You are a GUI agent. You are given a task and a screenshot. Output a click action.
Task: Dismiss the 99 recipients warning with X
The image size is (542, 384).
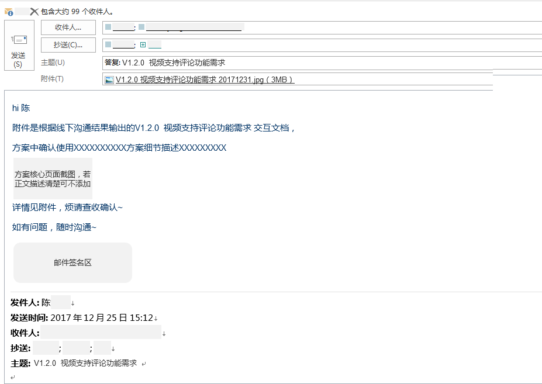click(34, 12)
